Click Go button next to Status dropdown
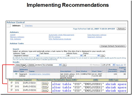132x95 pixels. click(x=103, y=55)
